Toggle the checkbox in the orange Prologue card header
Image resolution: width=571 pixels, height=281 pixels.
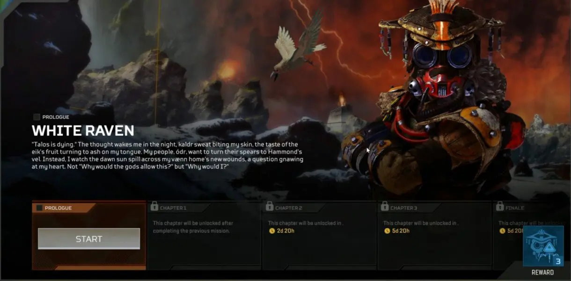39,208
